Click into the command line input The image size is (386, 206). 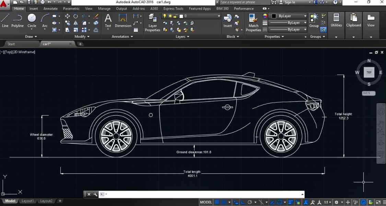pyautogui.click(x=202, y=194)
